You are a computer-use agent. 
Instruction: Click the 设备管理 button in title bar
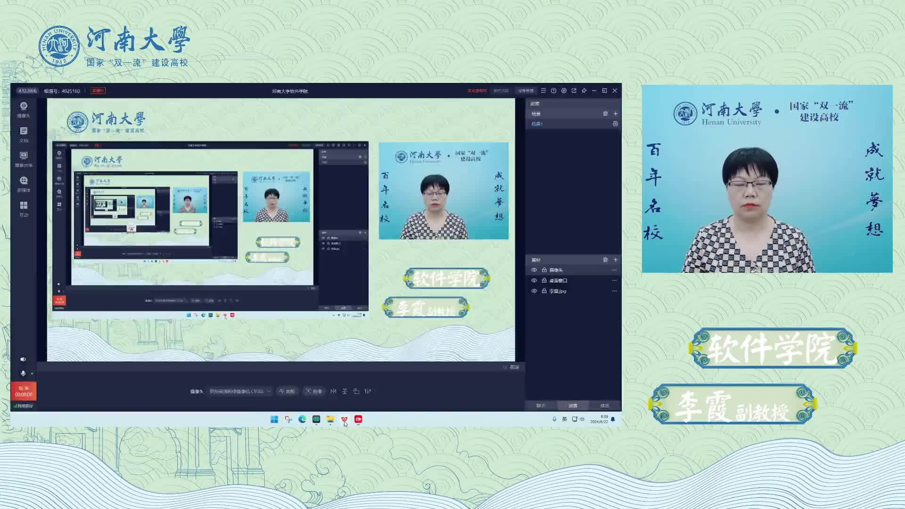(526, 90)
